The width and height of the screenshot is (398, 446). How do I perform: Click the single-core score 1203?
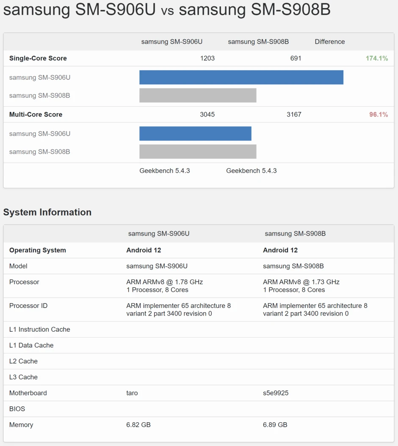[207, 58]
